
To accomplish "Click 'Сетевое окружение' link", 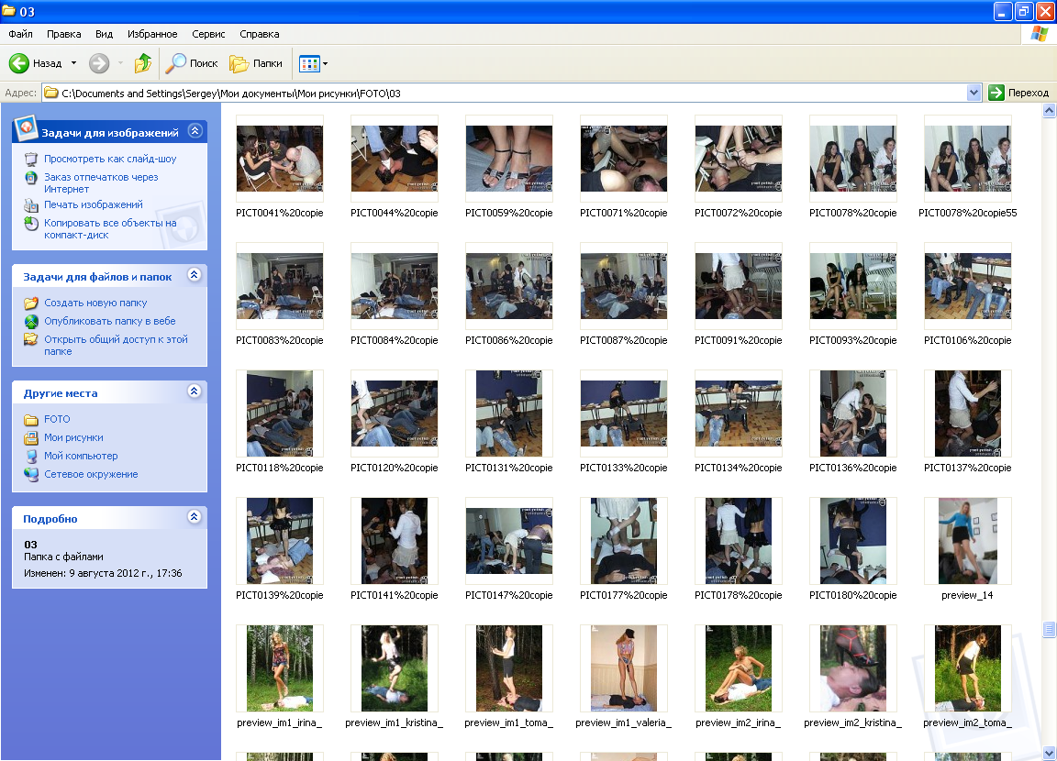I will [x=91, y=474].
